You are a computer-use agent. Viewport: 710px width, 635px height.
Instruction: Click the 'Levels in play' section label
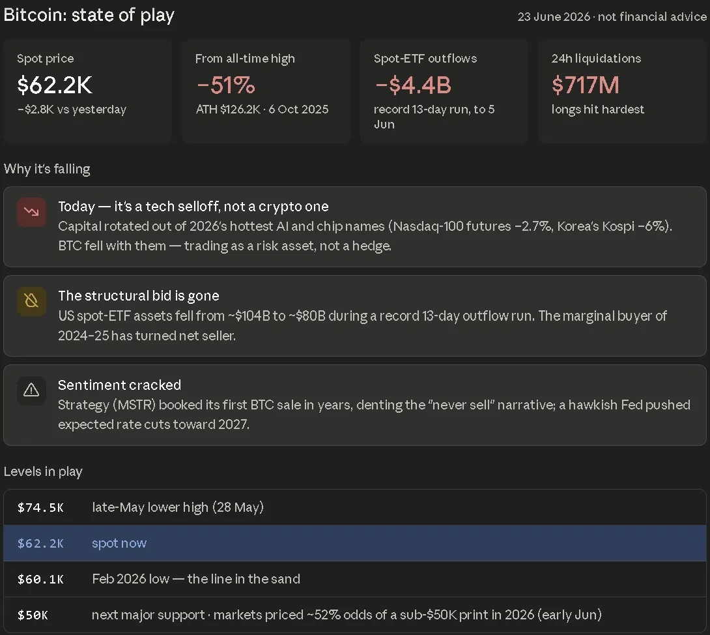43,472
